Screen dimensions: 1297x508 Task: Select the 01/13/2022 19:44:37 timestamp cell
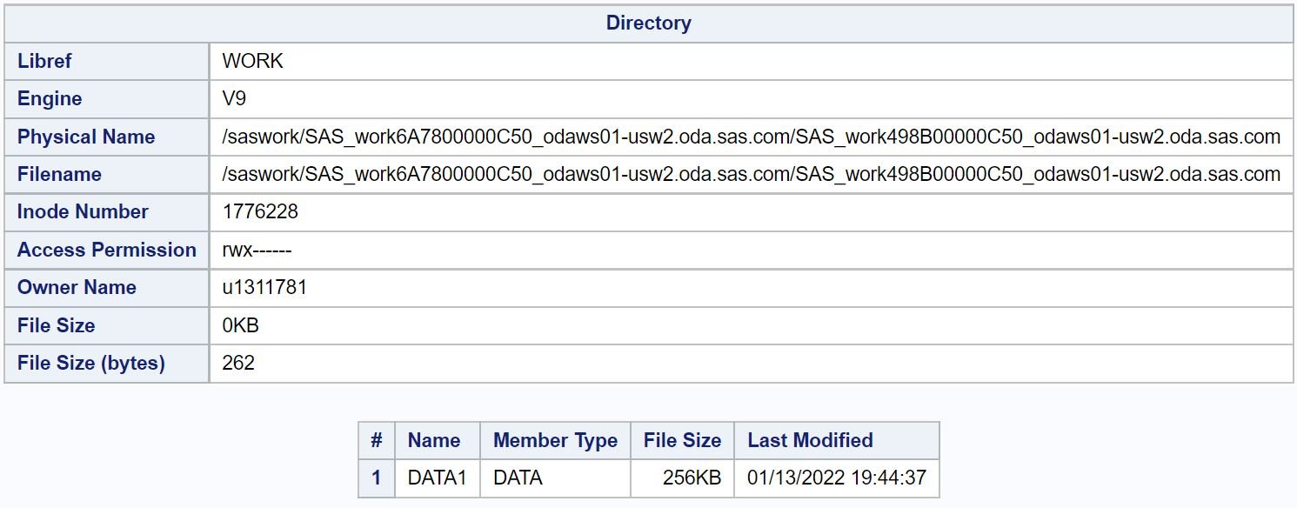[x=837, y=478]
